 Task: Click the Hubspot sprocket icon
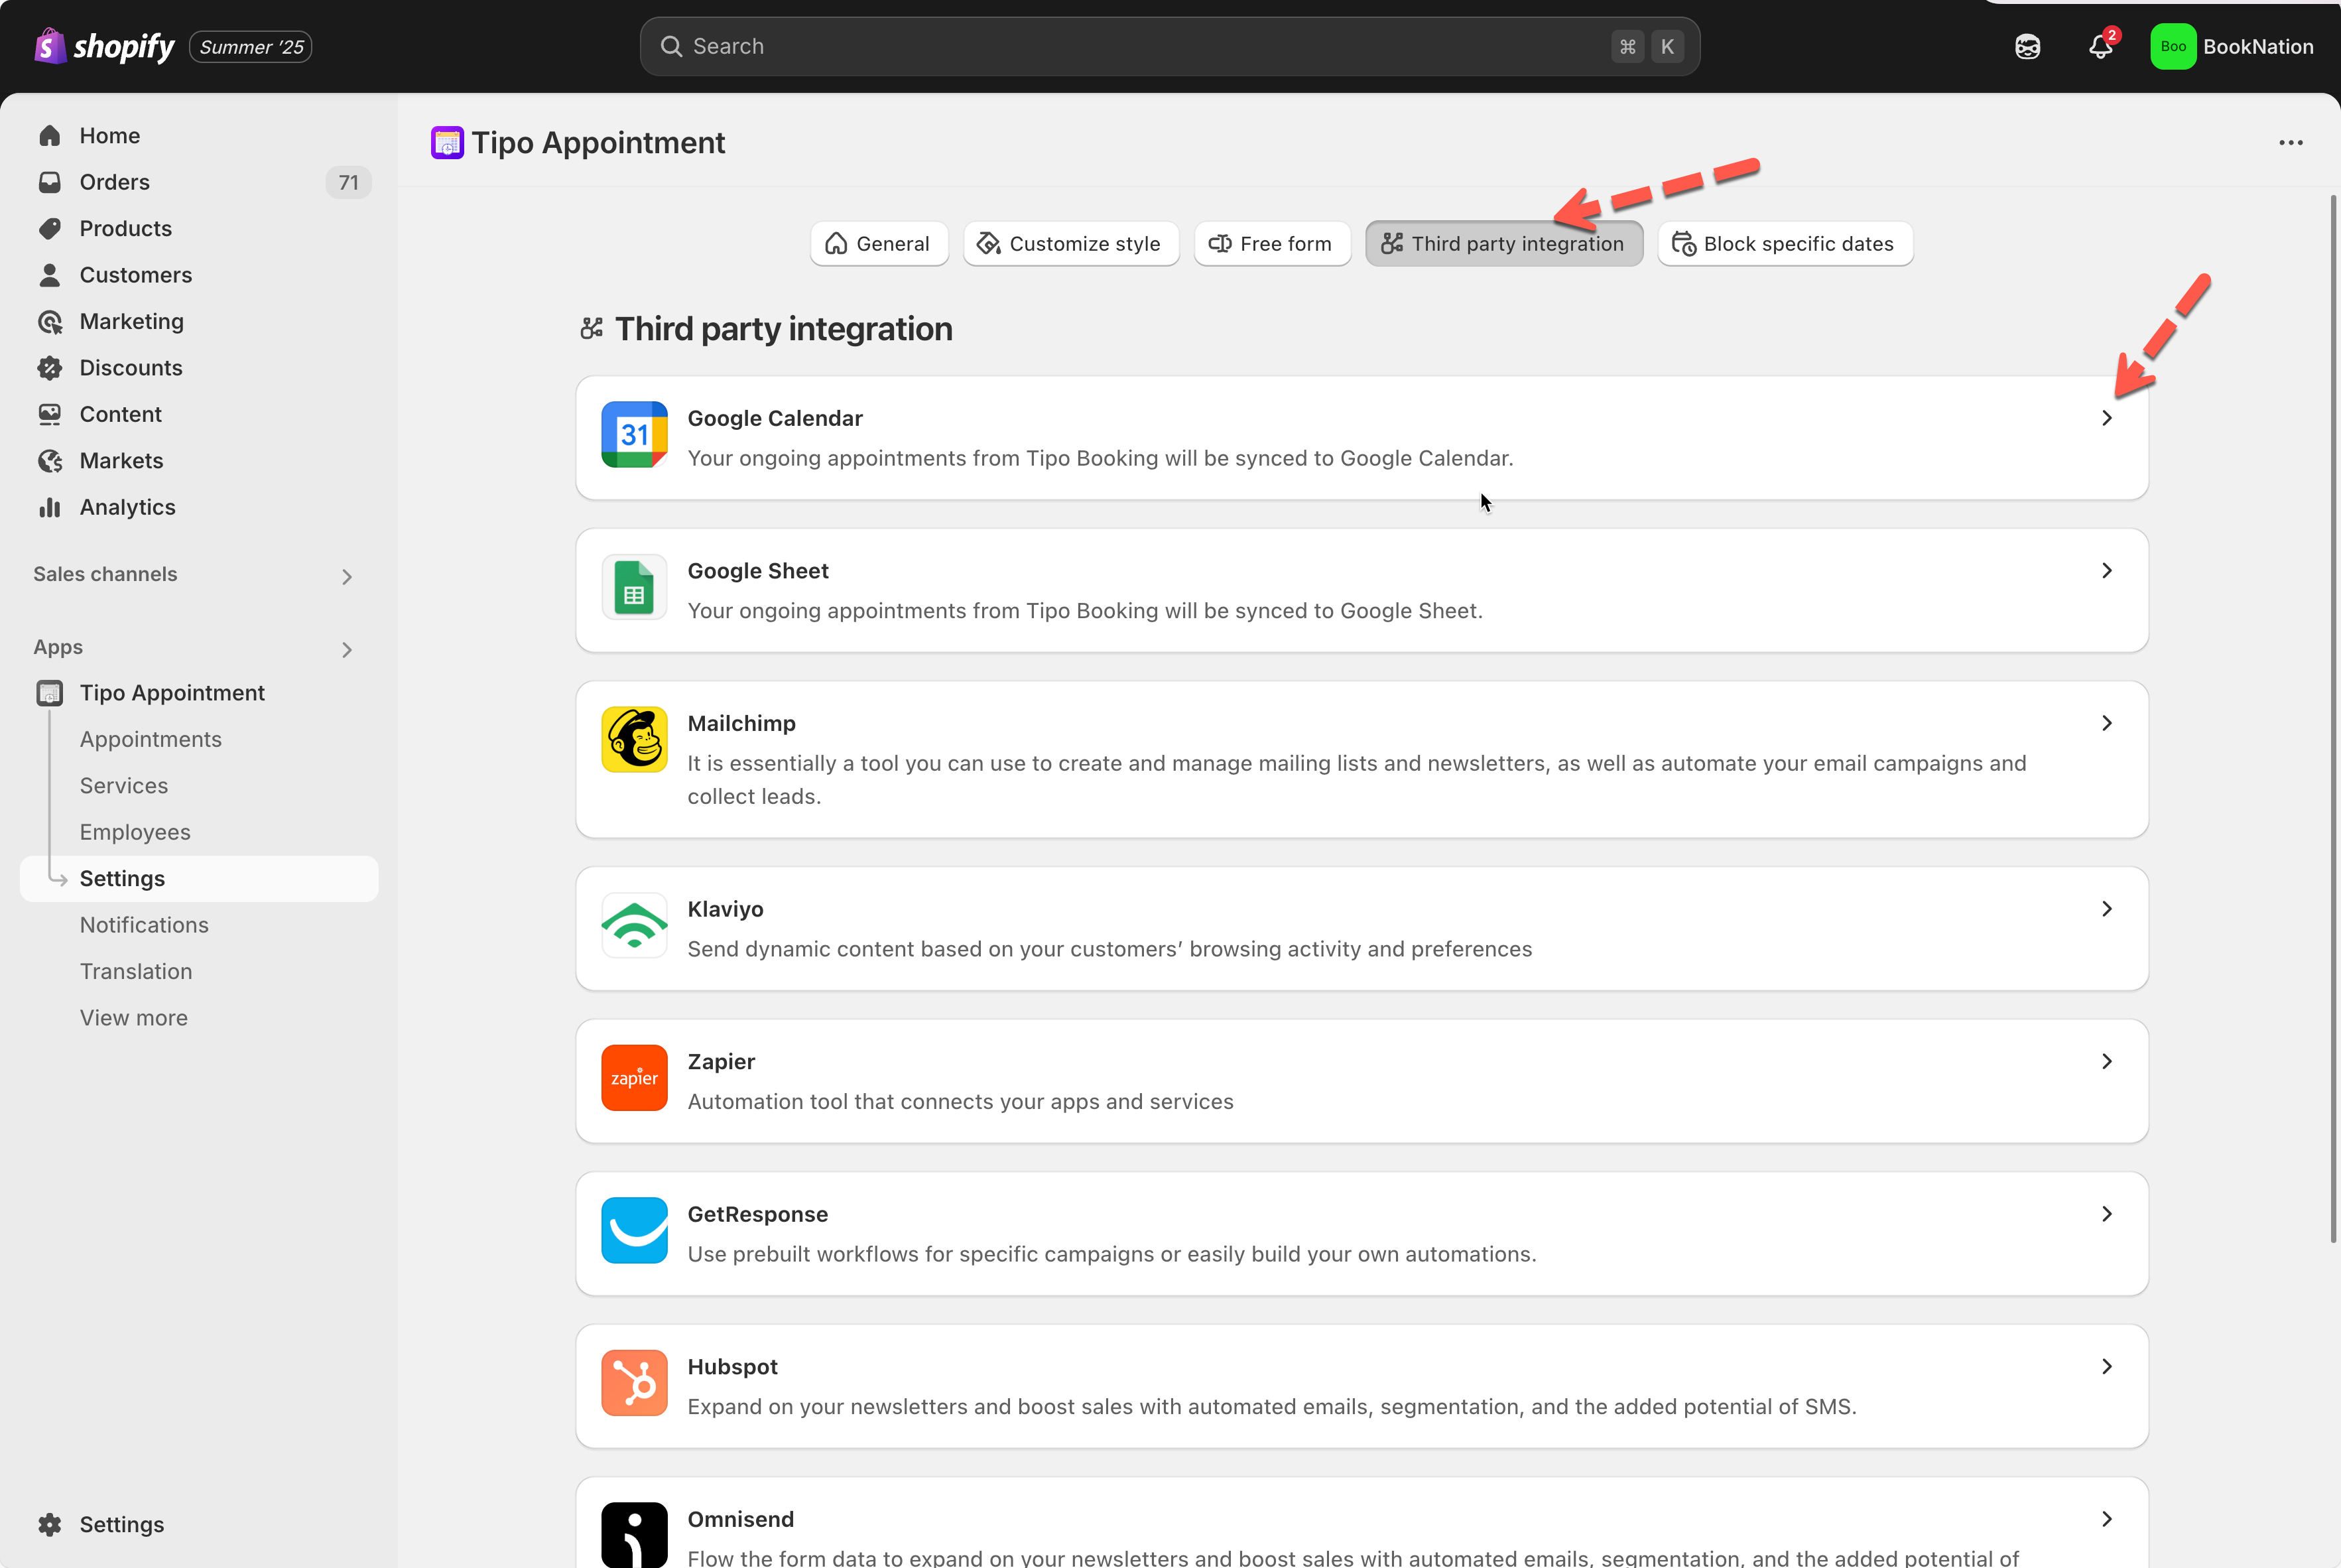click(634, 1383)
